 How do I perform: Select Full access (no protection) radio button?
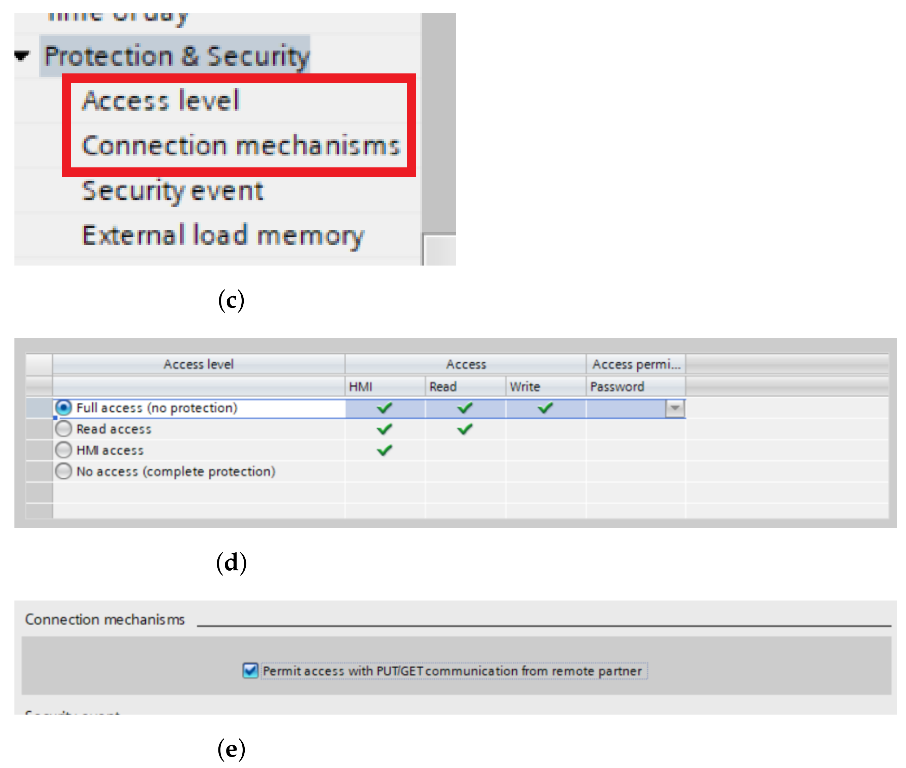tap(64, 408)
